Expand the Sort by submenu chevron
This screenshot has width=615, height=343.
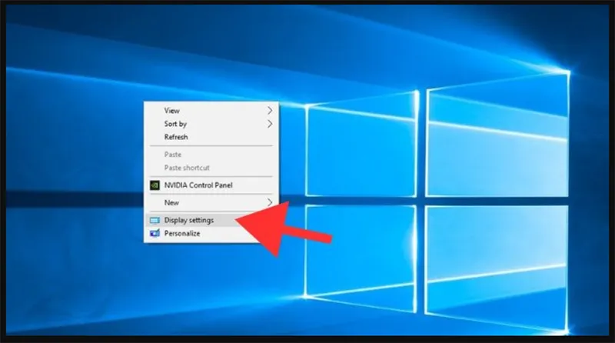point(270,124)
